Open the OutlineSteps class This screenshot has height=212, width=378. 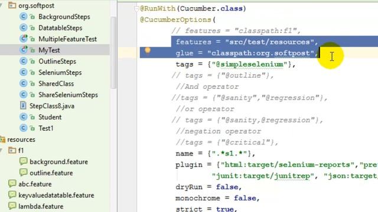[x=57, y=61]
